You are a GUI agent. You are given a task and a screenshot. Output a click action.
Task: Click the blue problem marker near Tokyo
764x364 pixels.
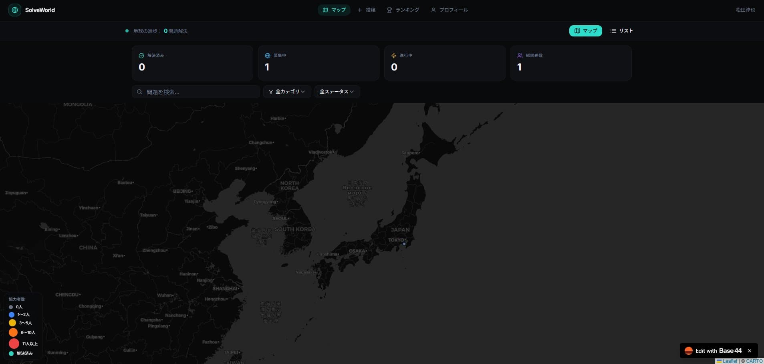(404, 243)
